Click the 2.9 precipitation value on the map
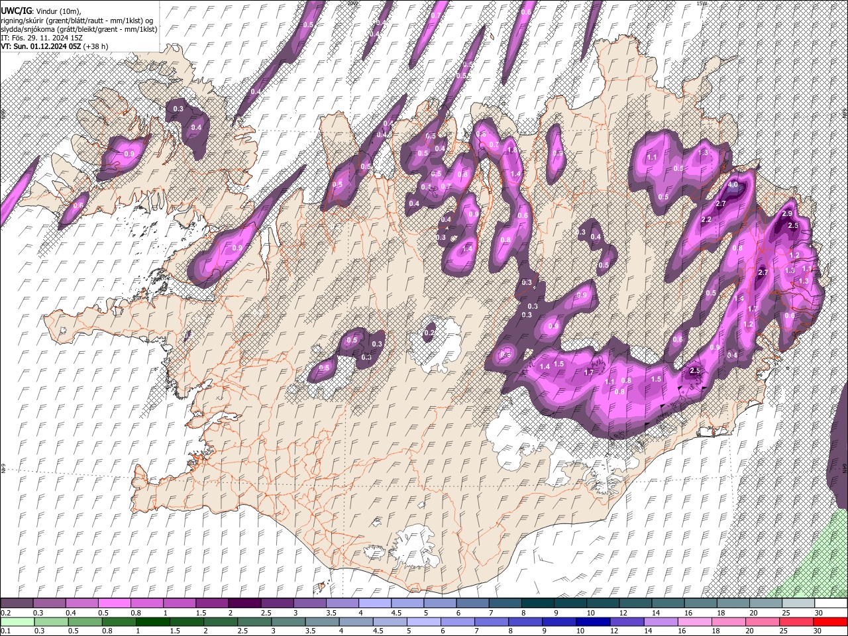848x636 pixels. pyautogui.click(x=787, y=214)
